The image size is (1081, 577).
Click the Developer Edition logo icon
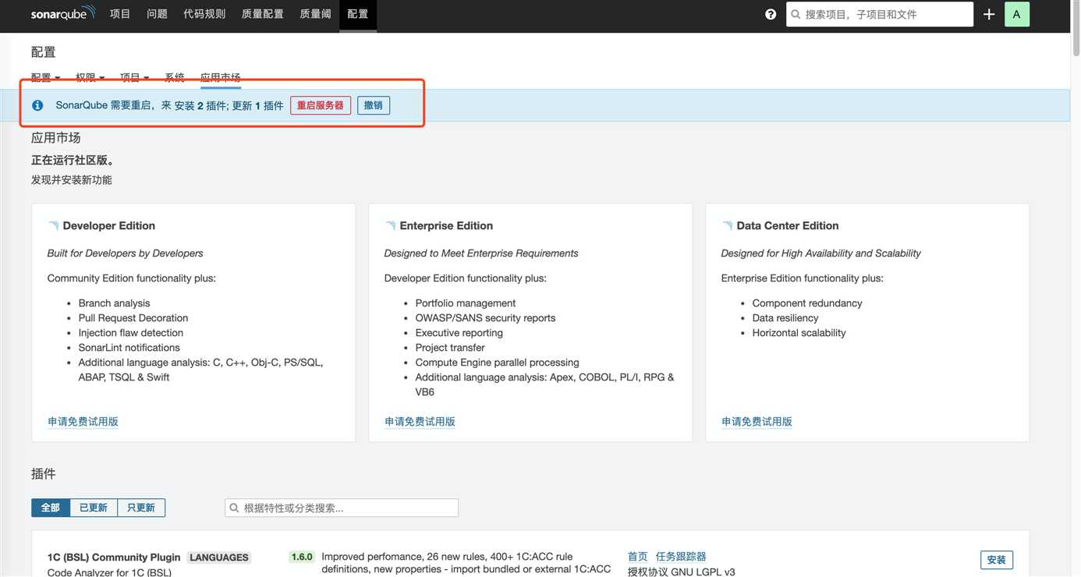point(53,225)
